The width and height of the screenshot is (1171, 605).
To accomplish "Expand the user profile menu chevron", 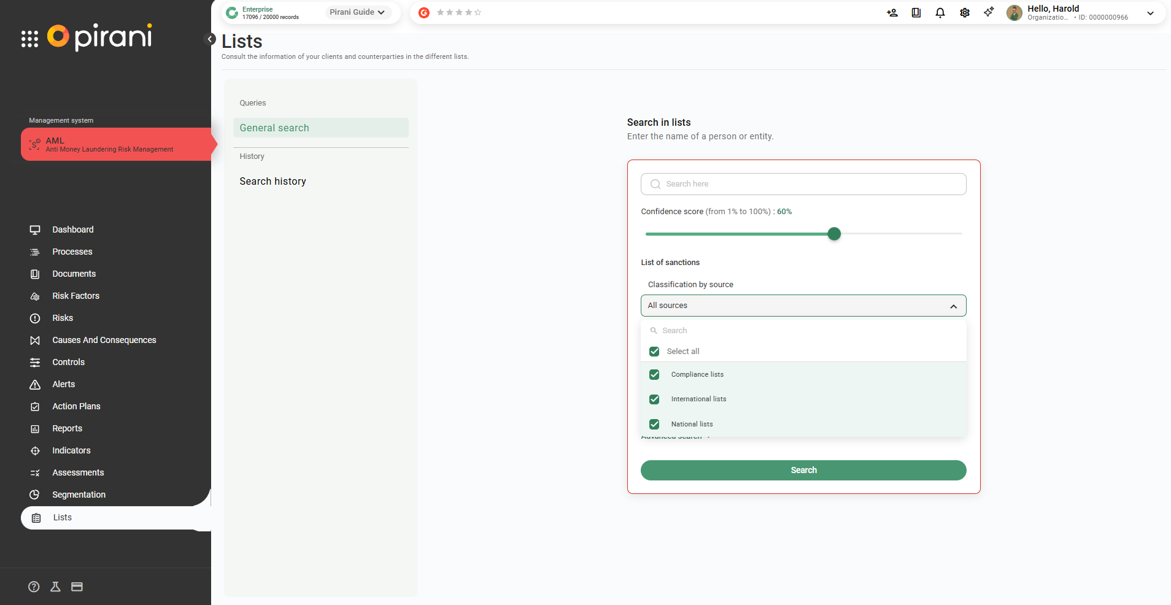I will (x=1150, y=13).
